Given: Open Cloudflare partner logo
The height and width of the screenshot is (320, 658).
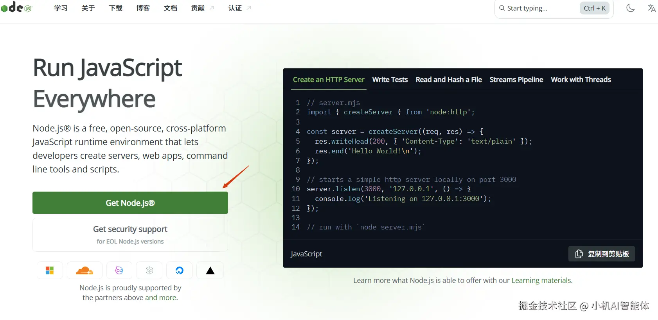Looking at the screenshot, I should (84, 270).
